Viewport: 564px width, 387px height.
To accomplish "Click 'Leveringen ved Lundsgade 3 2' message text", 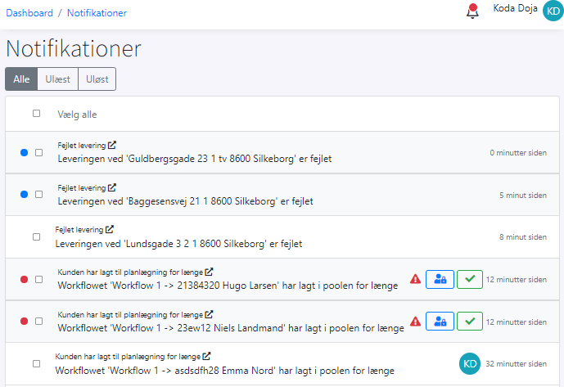I will click(178, 244).
